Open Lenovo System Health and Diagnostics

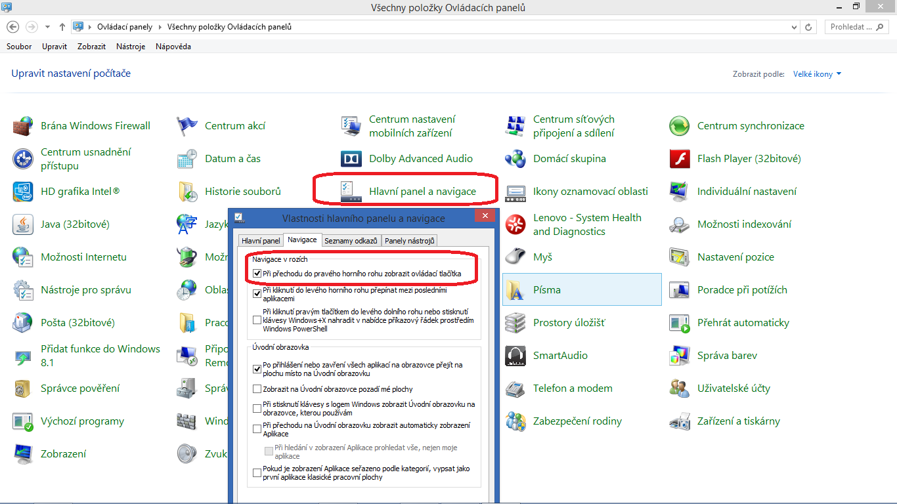573,224
